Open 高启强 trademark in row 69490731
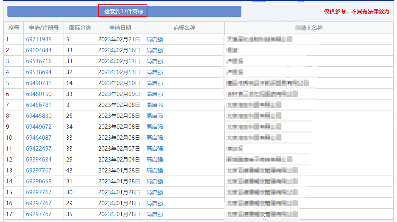397x222 pixels. 155,83
